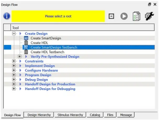Click the Constraints label
Screen dimensions: 159x120
tap(34, 61)
